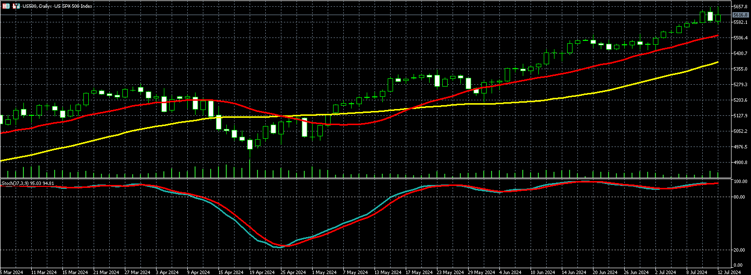The width and height of the screenshot is (751, 275).
Task: Click right end of yellow moving average
Action: click(717, 62)
